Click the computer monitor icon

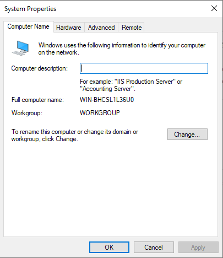pos(20,48)
